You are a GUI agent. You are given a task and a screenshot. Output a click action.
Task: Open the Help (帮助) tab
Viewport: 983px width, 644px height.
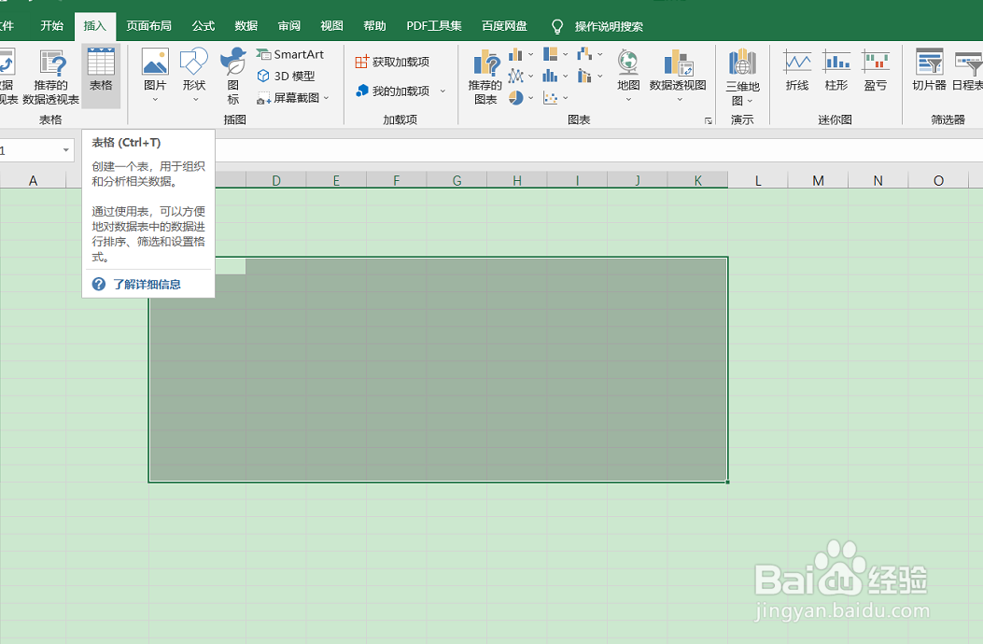pos(374,26)
